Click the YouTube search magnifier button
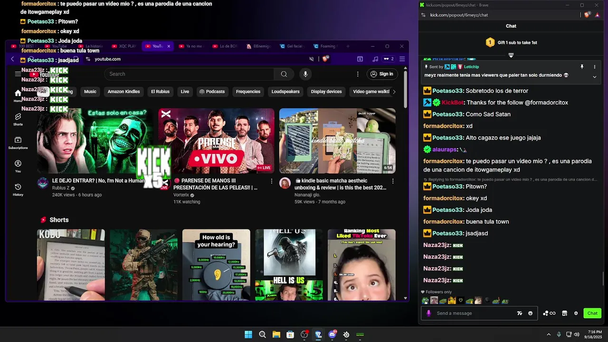The height and width of the screenshot is (342, 608). click(284, 74)
